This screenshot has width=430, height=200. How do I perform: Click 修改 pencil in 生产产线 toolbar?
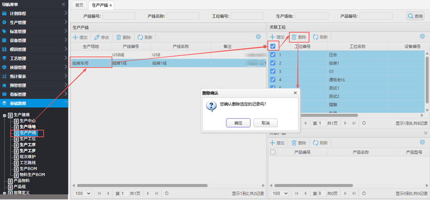point(102,37)
